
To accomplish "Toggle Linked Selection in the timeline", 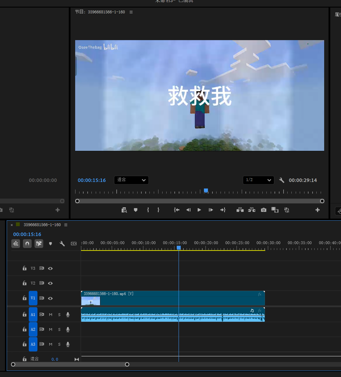I will (39, 244).
